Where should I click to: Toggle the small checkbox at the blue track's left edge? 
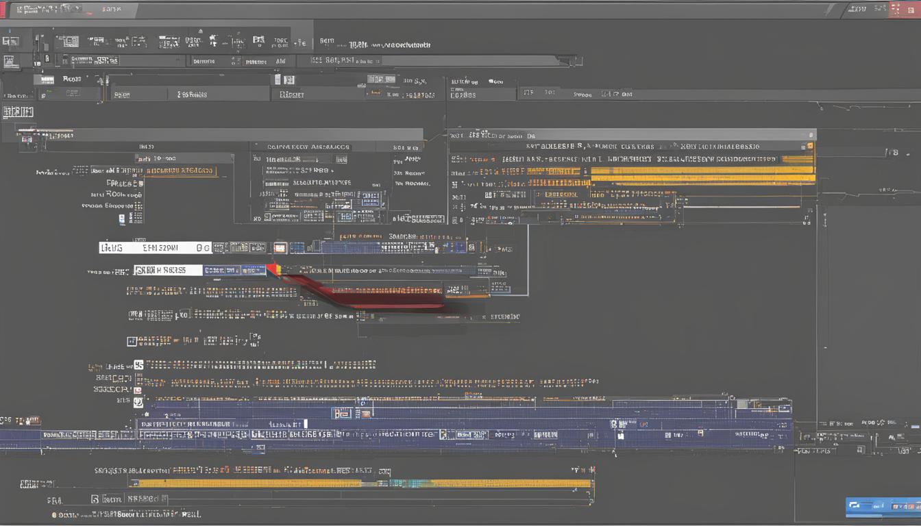(138, 402)
